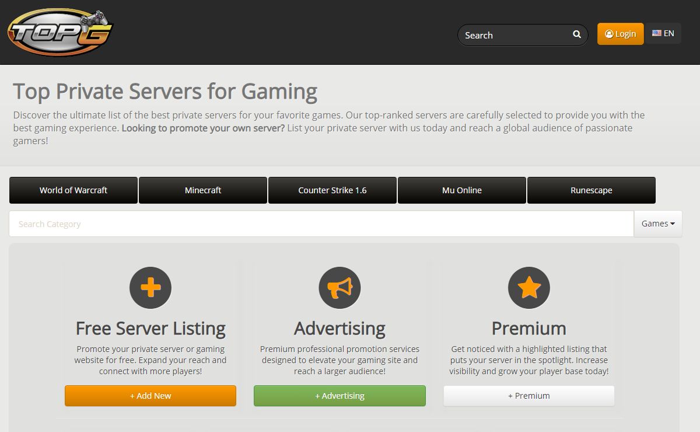Focus the Search Category input
The width and height of the screenshot is (700, 432).
coord(321,224)
